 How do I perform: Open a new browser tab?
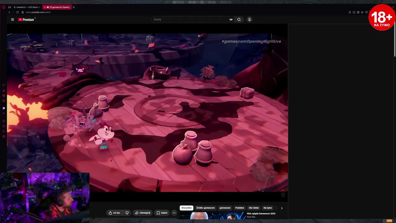click(74, 7)
